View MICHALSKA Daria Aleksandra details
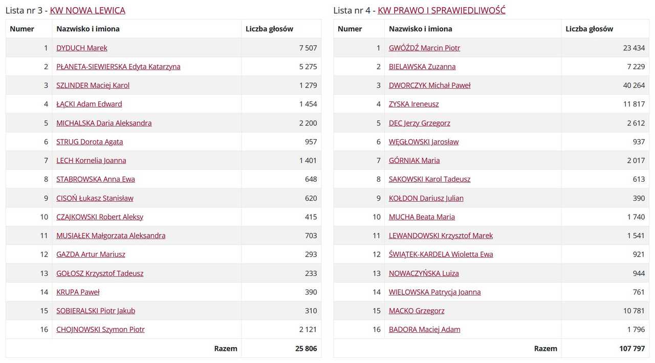This screenshot has height=363, width=655. click(x=104, y=123)
